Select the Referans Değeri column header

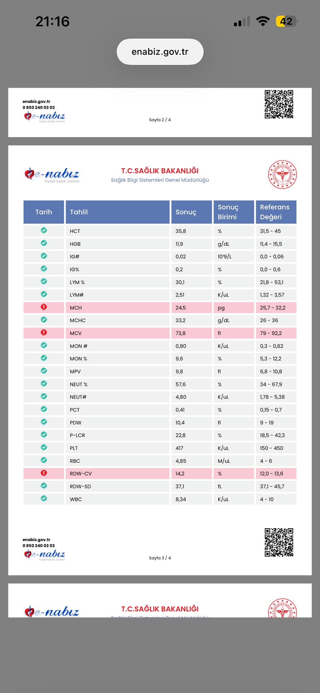[x=276, y=212]
